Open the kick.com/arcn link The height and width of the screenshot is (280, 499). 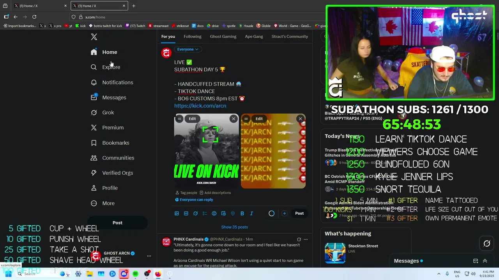pyautogui.click(x=200, y=106)
